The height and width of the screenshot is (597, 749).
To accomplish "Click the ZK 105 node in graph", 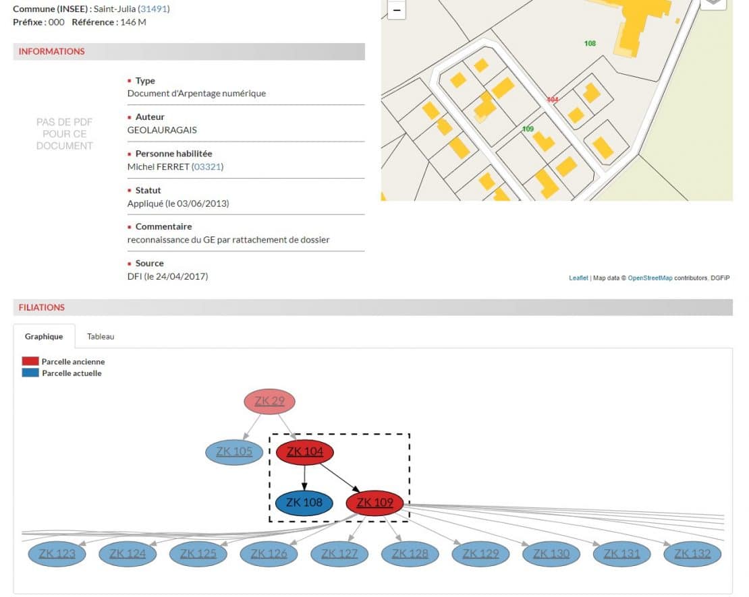I will [234, 451].
